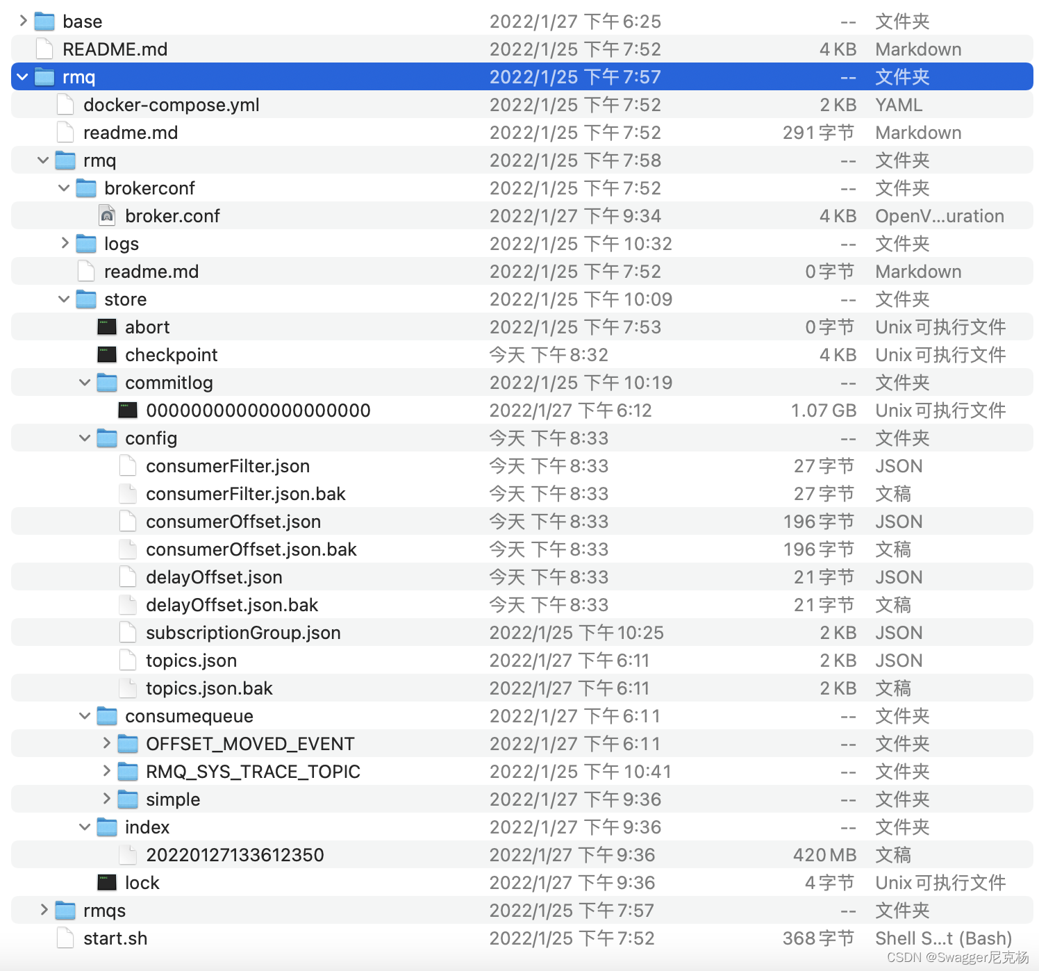
Task: Select readme.md with size 0 字节
Action: [x=151, y=271]
